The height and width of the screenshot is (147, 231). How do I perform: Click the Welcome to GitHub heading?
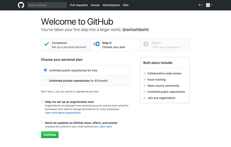[x=77, y=22]
